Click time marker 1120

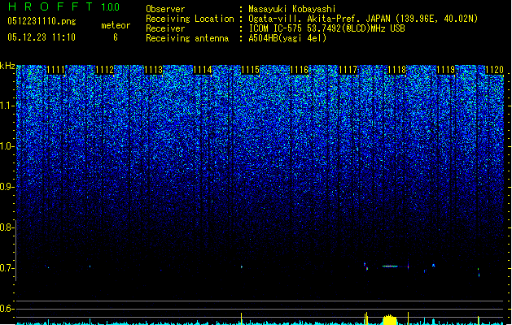494,70
